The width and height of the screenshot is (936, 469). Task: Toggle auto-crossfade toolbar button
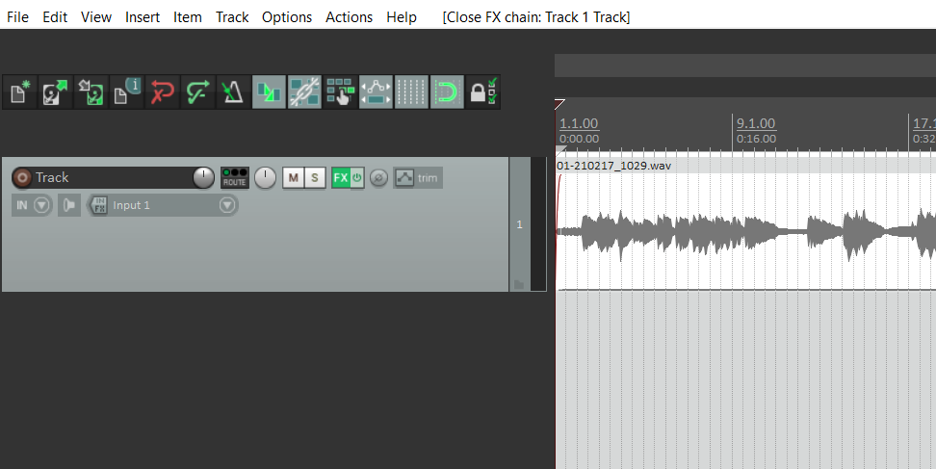[269, 92]
